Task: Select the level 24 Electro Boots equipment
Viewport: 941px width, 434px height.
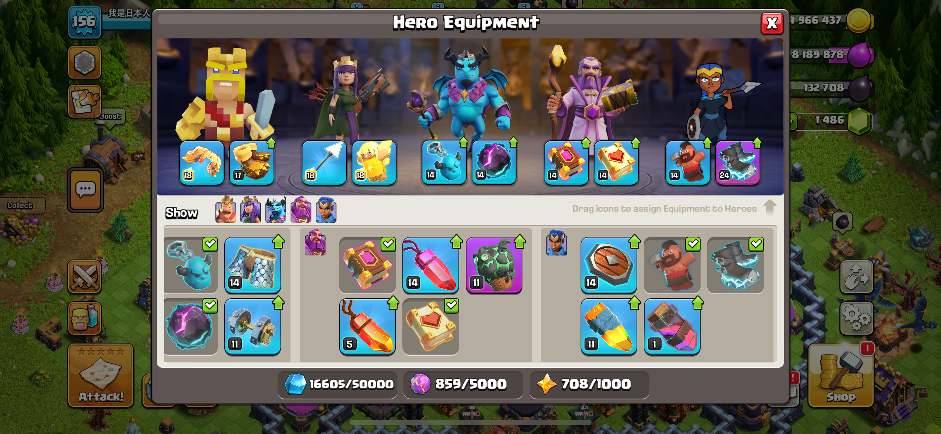Action: [x=737, y=162]
